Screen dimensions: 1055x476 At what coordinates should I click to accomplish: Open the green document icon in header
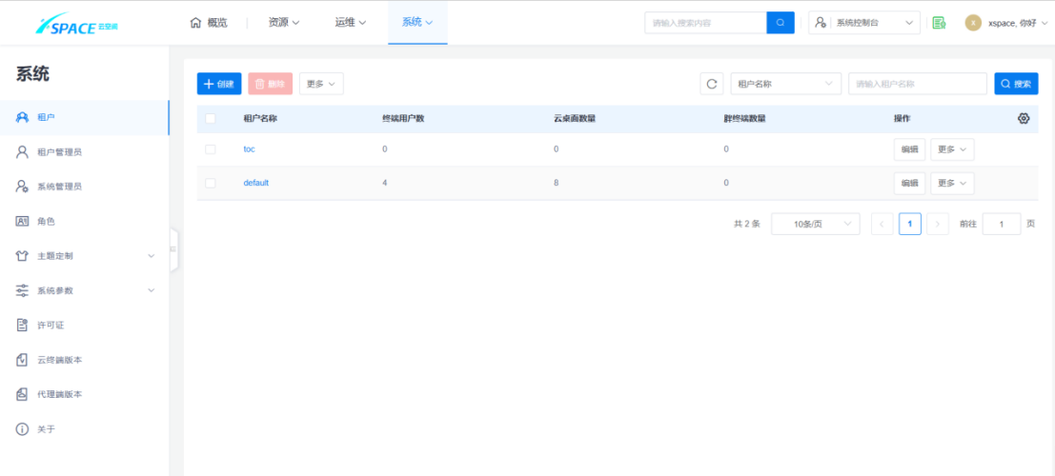pyautogui.click(x=939, y=23)
